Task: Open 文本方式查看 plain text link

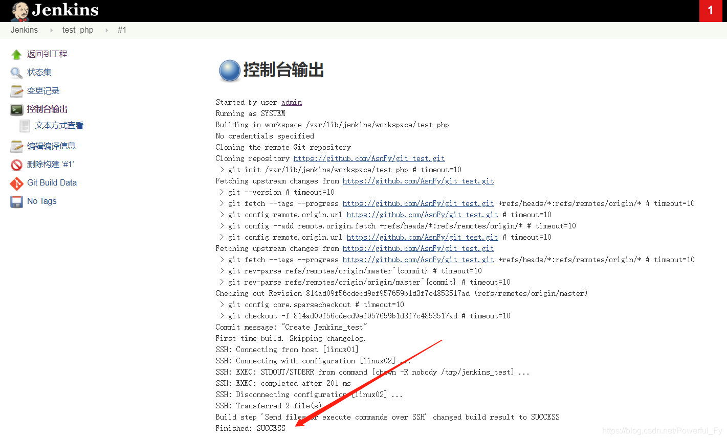Action: click(59, 126)
